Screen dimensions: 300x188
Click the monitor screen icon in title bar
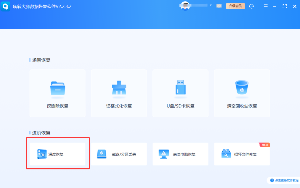click(x=219, y=6)
